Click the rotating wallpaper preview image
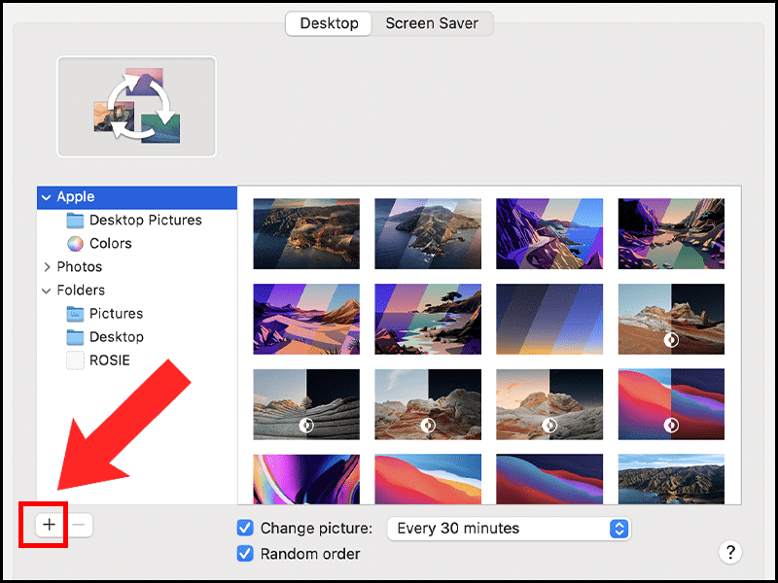Screen dimensions: 778x583 136,107
